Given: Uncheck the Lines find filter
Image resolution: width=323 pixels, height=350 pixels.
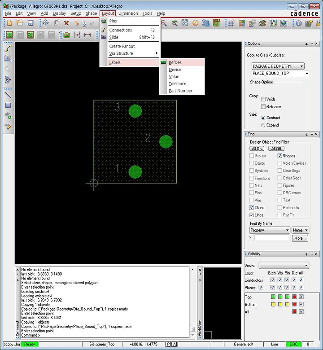Looking at the screenshot, I should tap(251, 215).
